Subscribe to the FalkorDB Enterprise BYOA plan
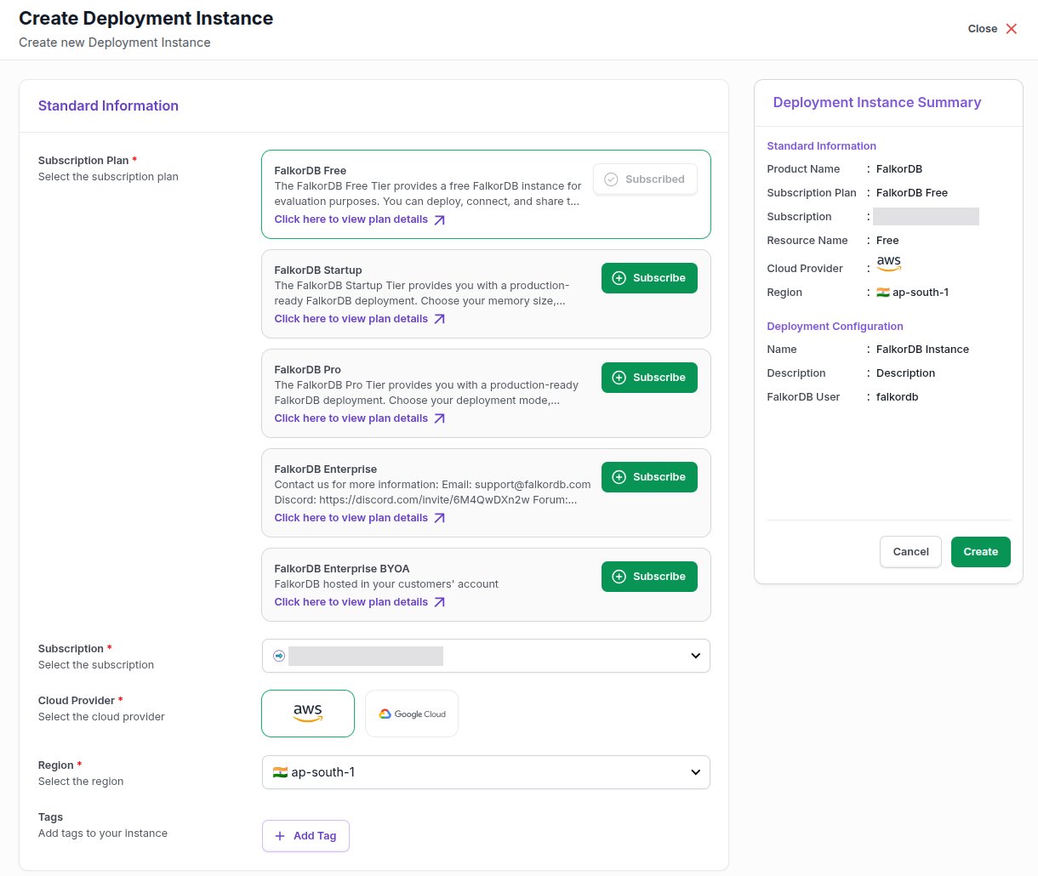 click(649, 577)
